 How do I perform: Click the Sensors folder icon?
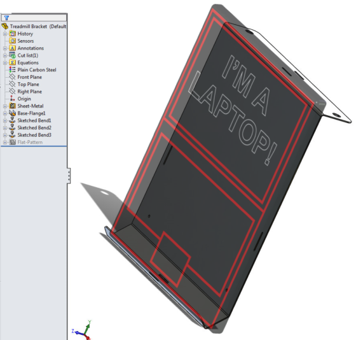pos(12,41)
